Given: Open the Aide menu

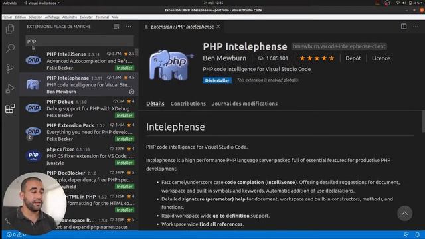Looking at the screenshot, I should tap(115, 17).
